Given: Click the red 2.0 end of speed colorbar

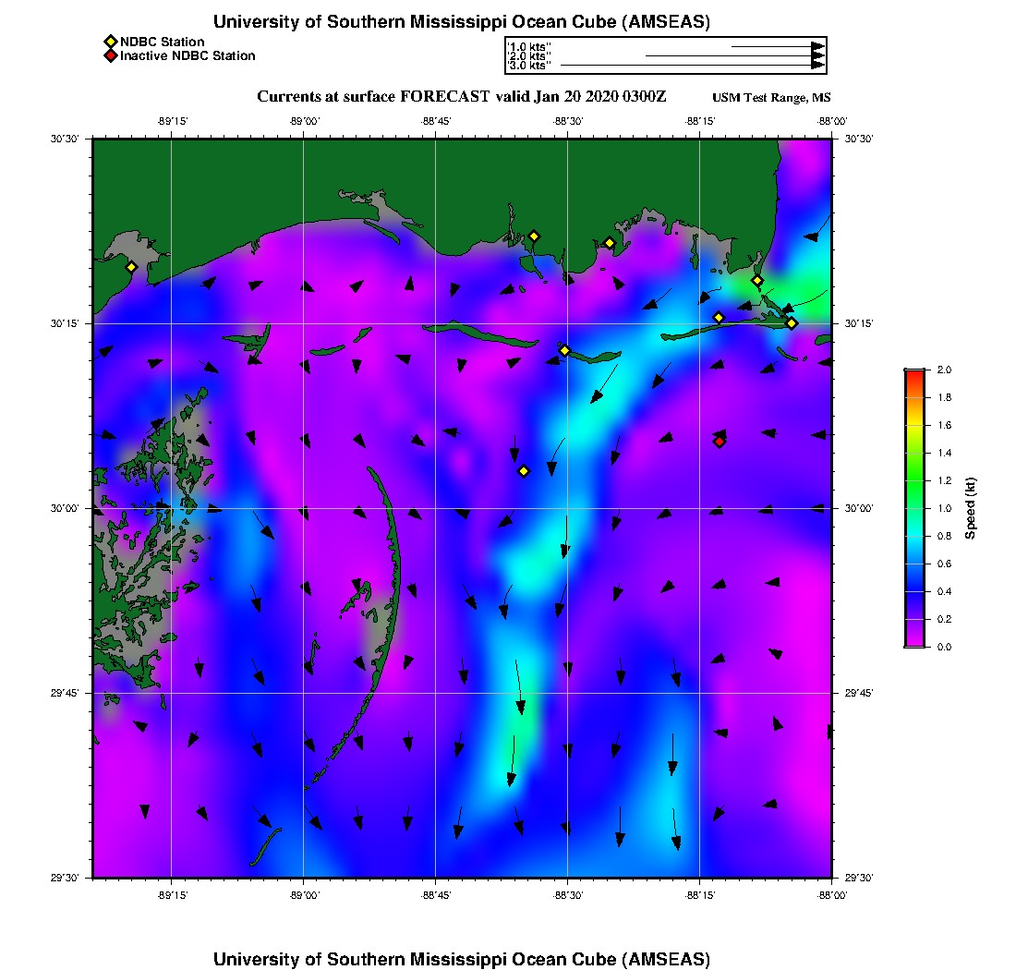Looking at the screenshot, I should 913,373.
